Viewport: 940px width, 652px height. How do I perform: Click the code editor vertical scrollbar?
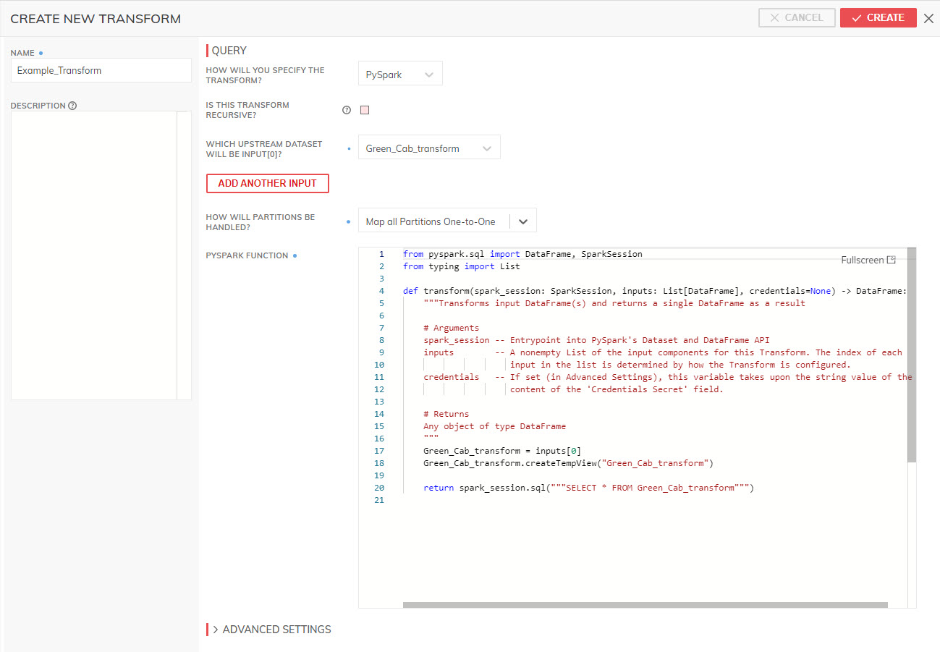(x=912, y=355)
